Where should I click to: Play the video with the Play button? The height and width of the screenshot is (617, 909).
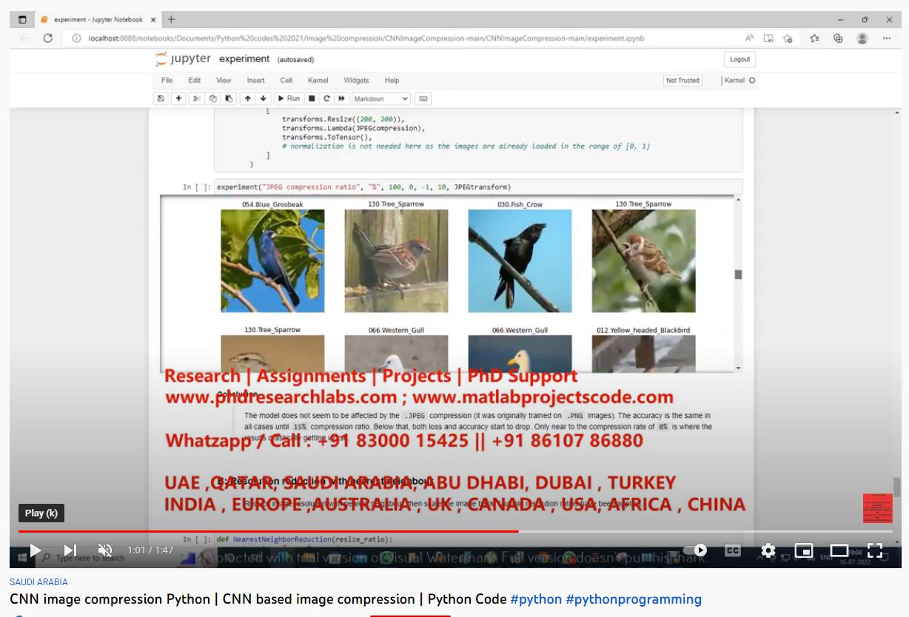point(35,550)
